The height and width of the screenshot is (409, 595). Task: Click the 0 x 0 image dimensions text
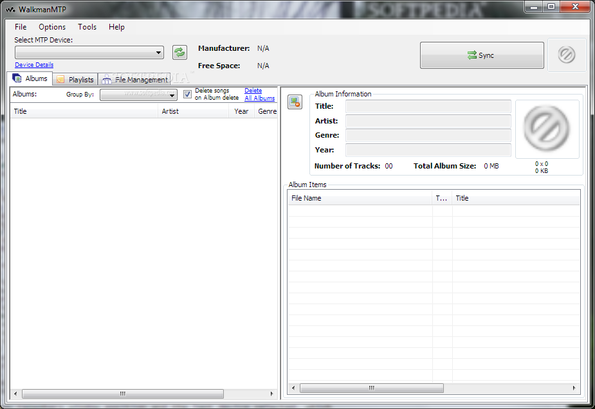(x=542, y=164)
